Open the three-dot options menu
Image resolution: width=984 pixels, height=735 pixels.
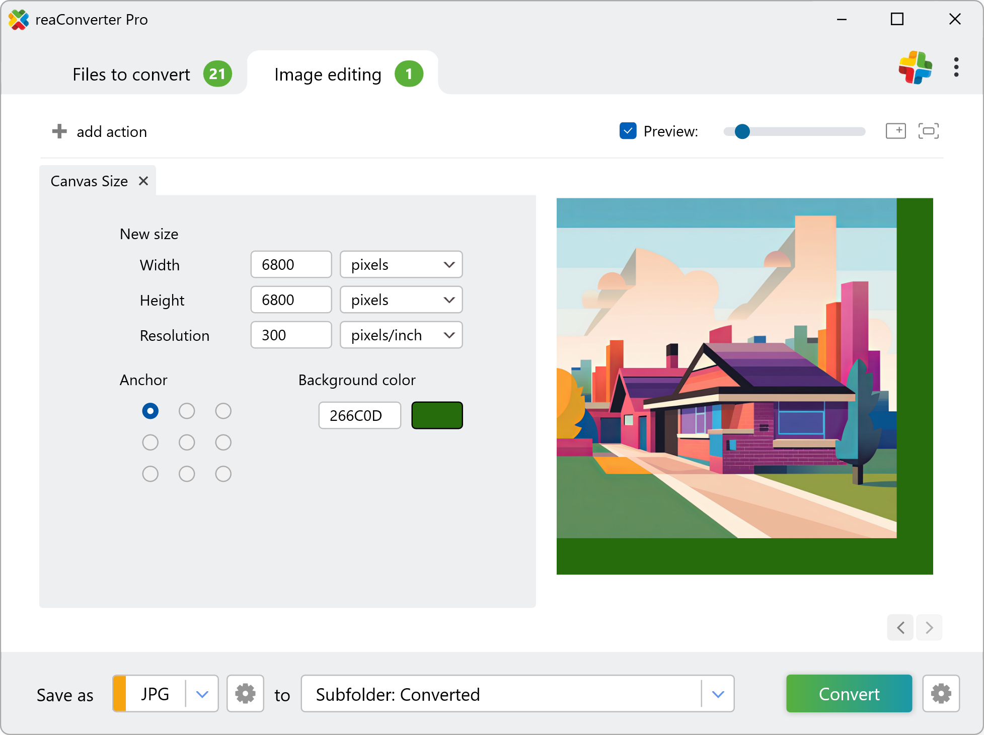pyautogui.click(x=956, y=67)
